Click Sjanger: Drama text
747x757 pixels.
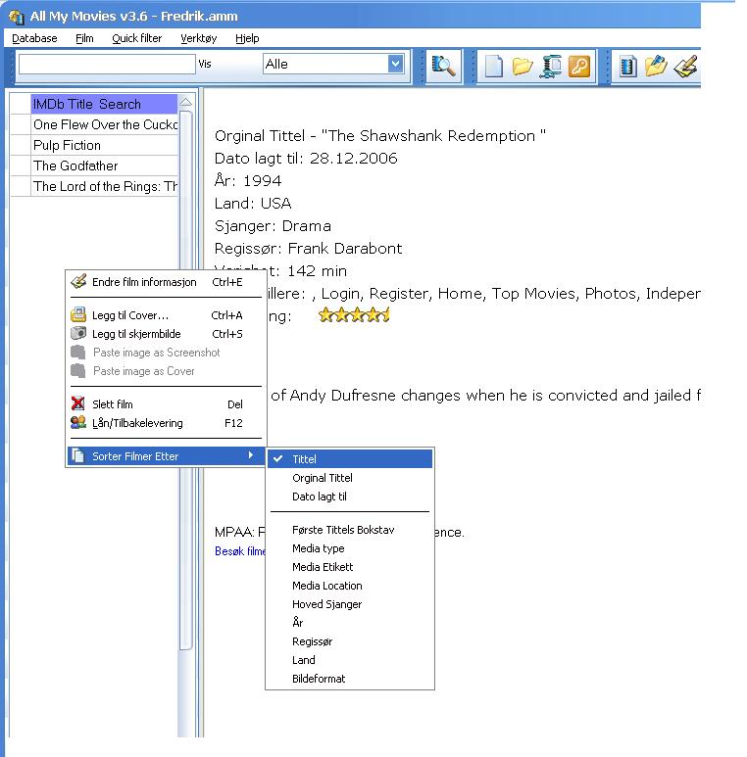pos(273,226)
